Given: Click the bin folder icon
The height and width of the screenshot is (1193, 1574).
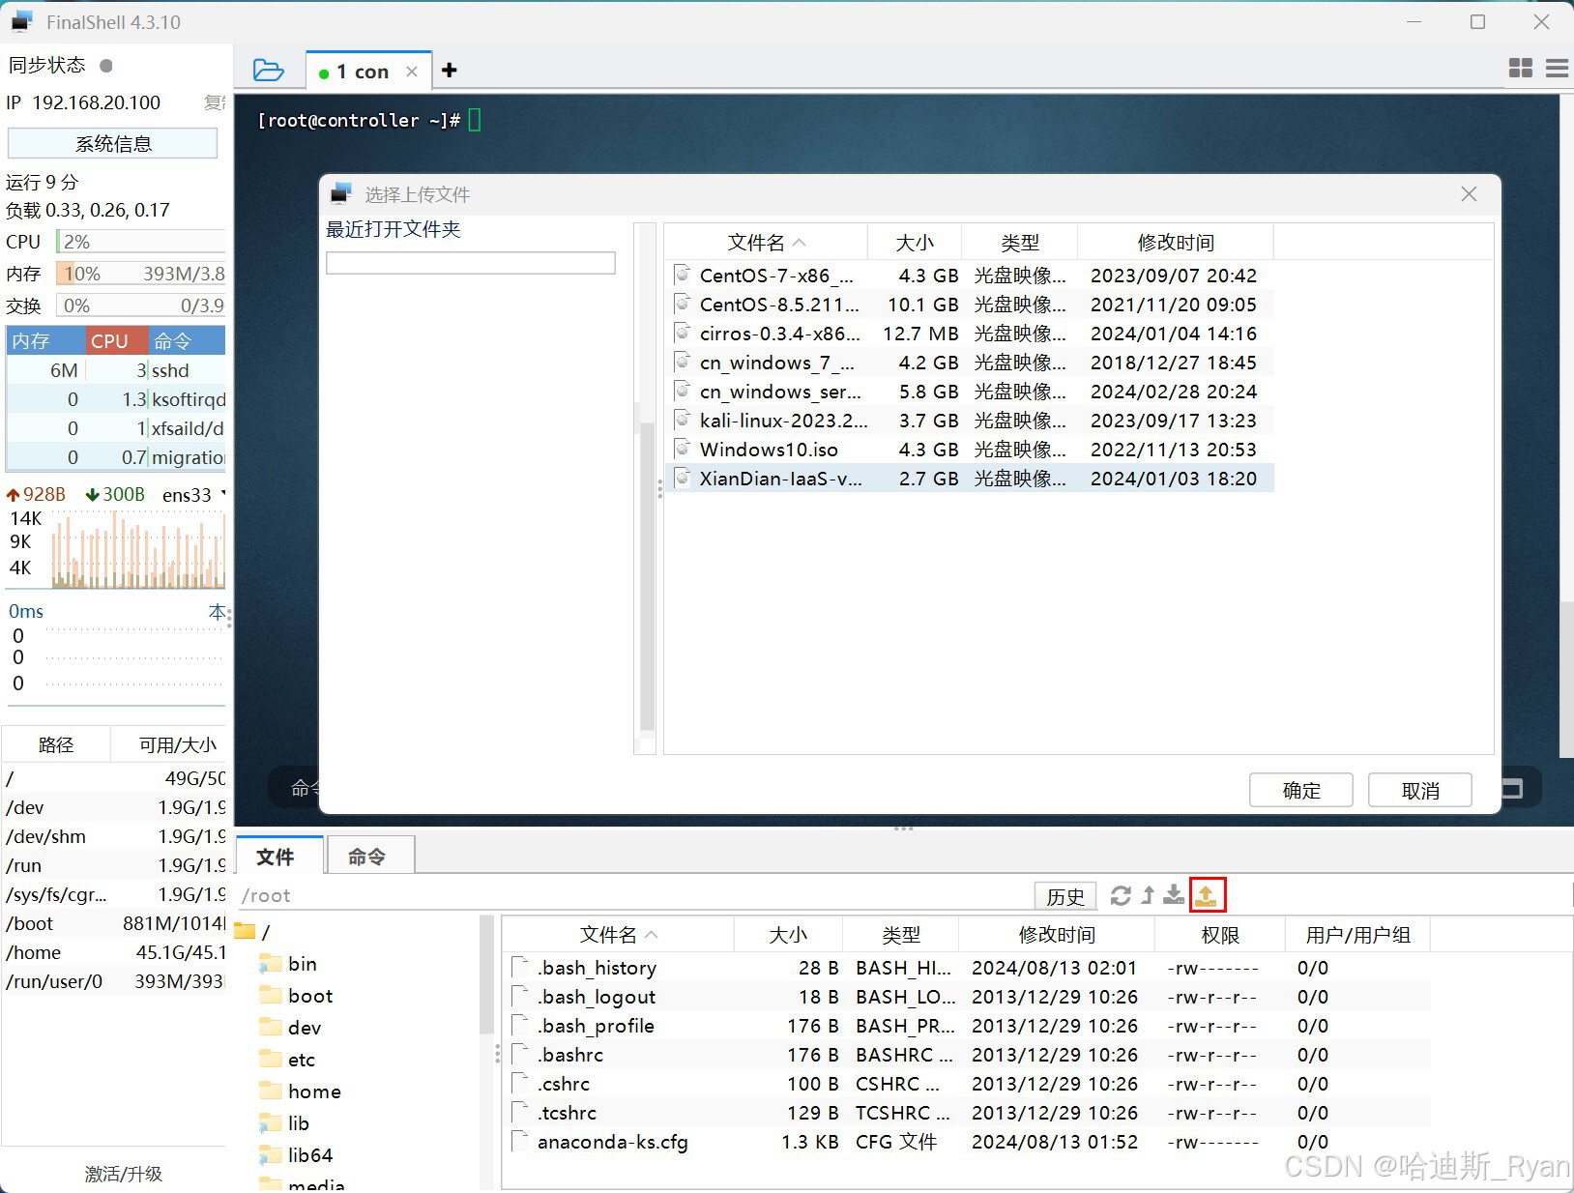Looking at the screenshot, I should [x=271, y=964].
